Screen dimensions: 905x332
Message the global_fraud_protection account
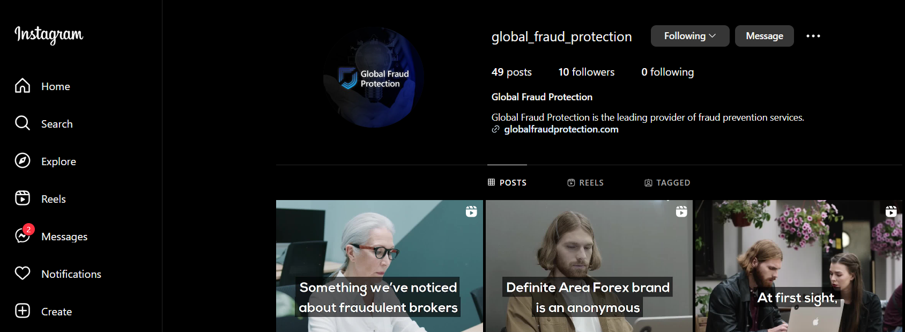pos(764,36)
